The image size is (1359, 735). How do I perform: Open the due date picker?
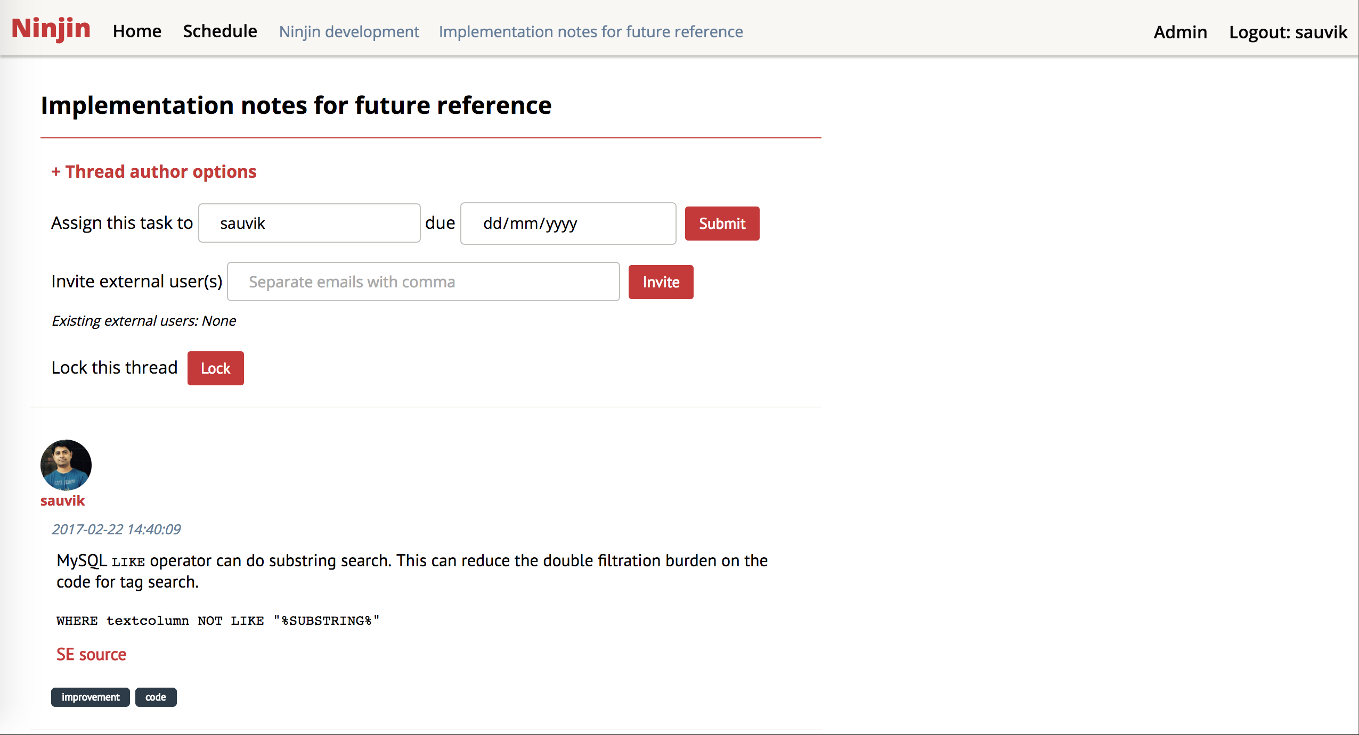567,223
